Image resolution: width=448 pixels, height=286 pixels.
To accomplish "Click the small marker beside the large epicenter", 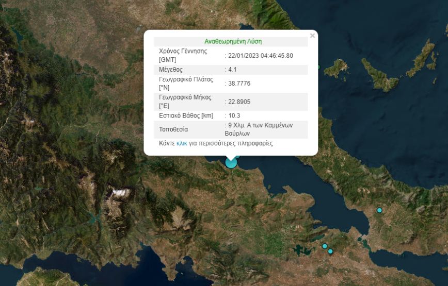I will 237,156.
